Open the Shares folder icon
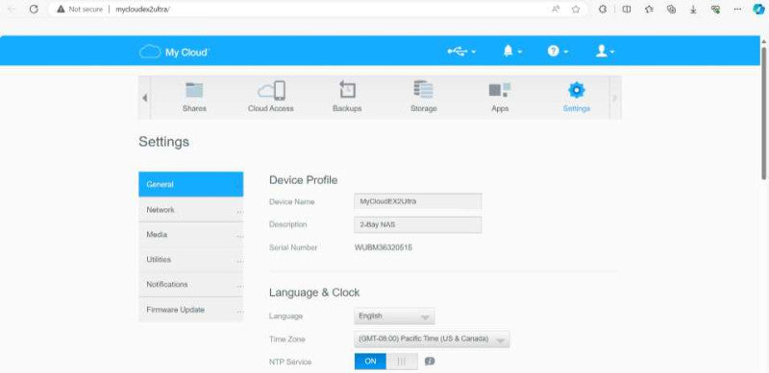Screen dimensions: 769x373 tap(194, 90)
